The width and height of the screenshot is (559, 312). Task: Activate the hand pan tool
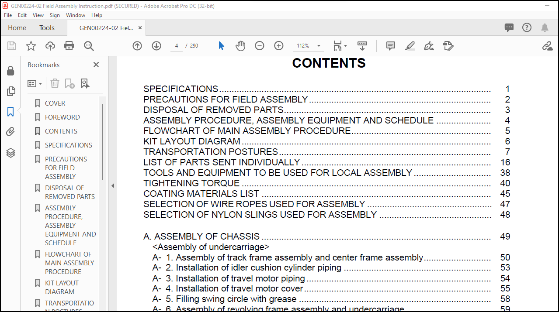pos(240,46)
